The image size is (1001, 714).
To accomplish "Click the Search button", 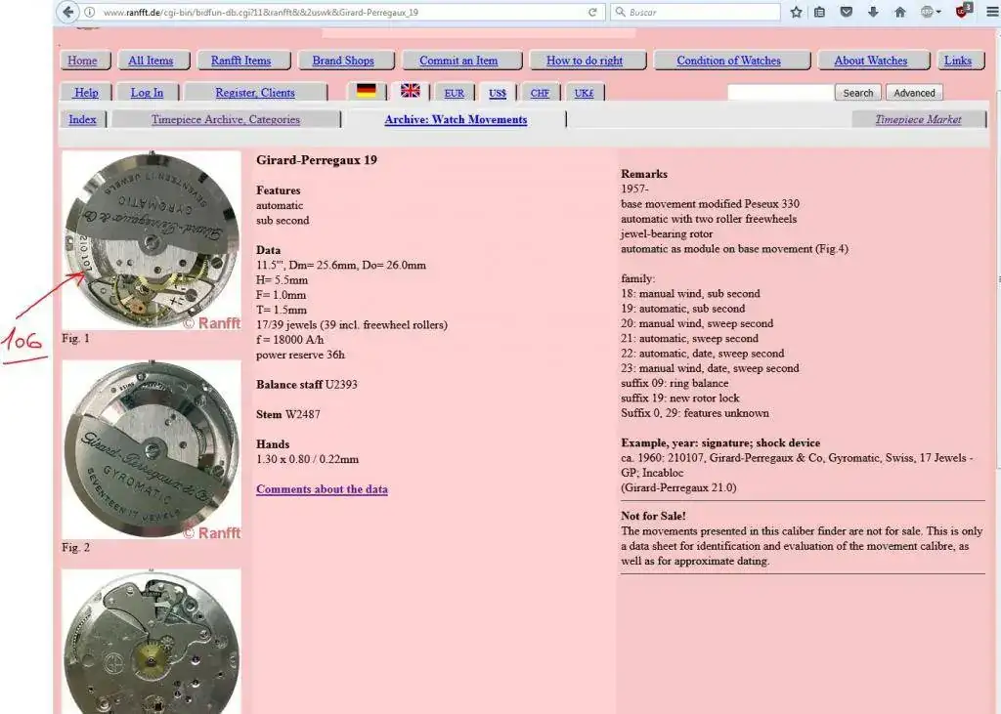I will click(x=858, y=93).
